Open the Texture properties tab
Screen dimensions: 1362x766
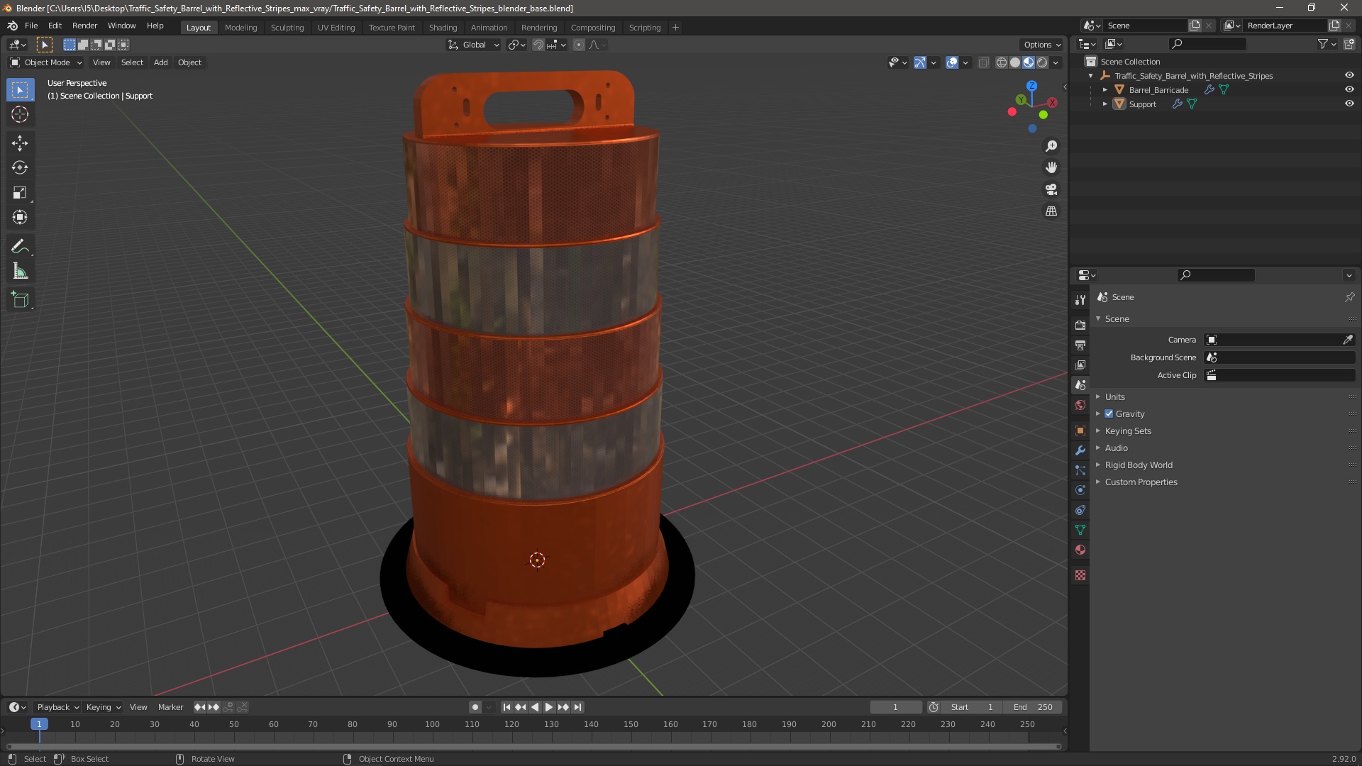[1080, 575]
